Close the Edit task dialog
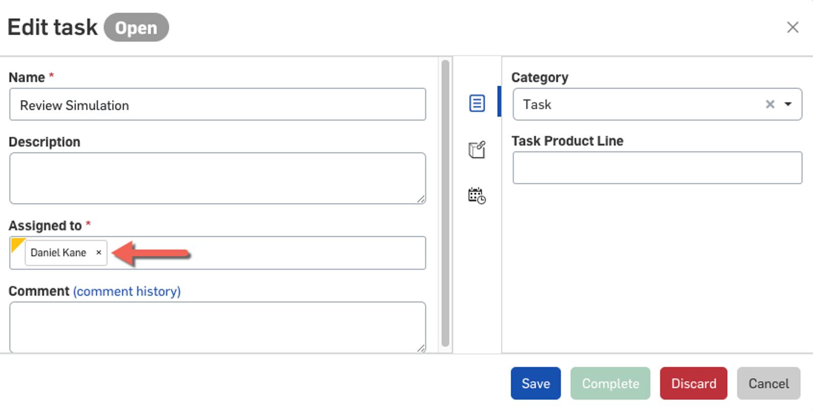This screenshot has width=813, height=410. coord(792,27)
